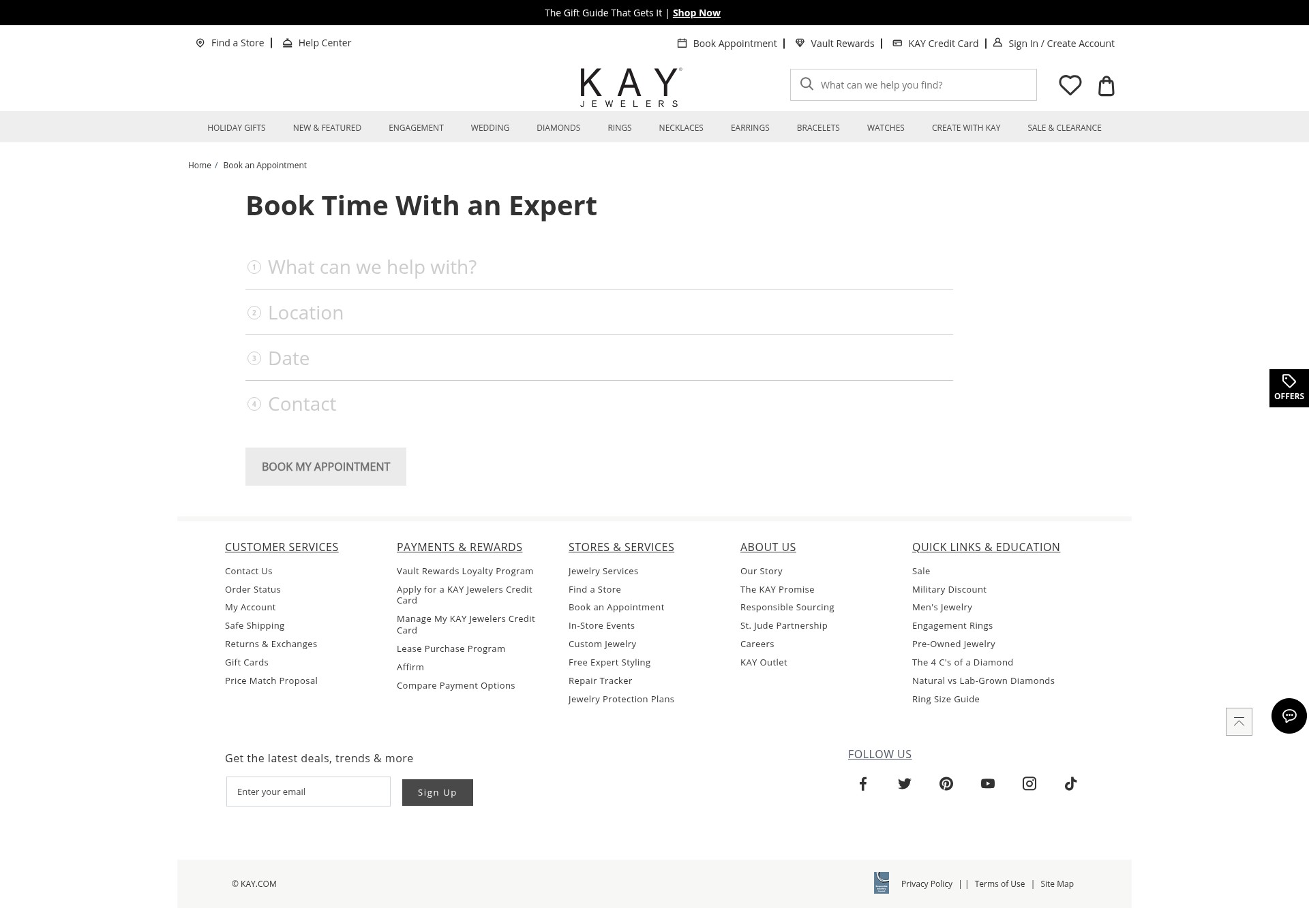
Task: Click the Find a Store location pin icon
Action: coord(200,43)
